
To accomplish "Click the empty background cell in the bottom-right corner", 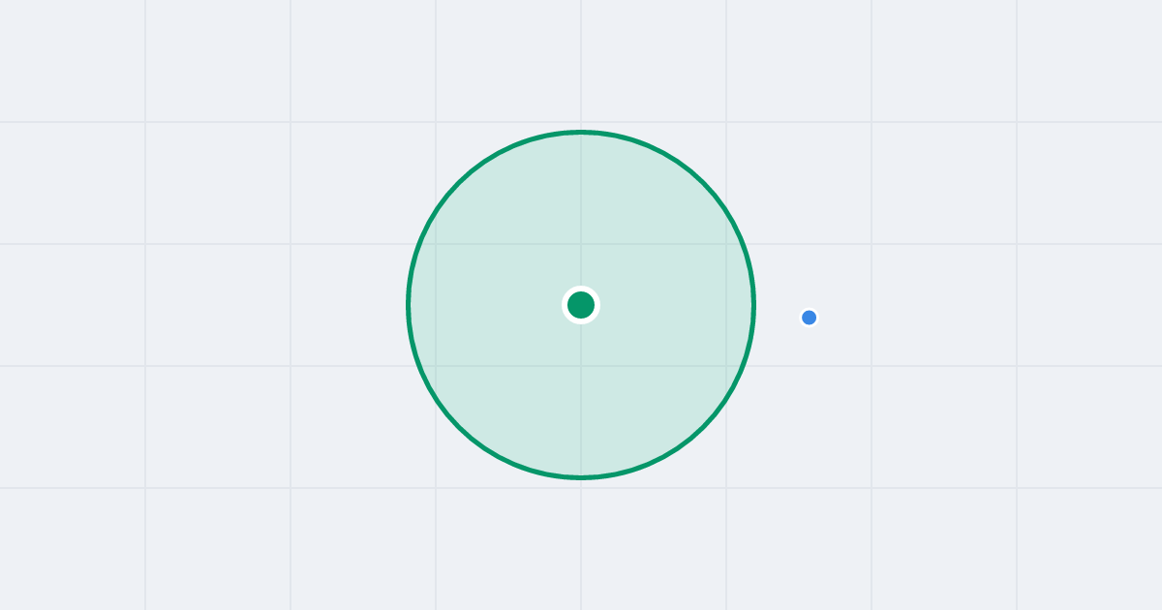I will coord(1089,549).
